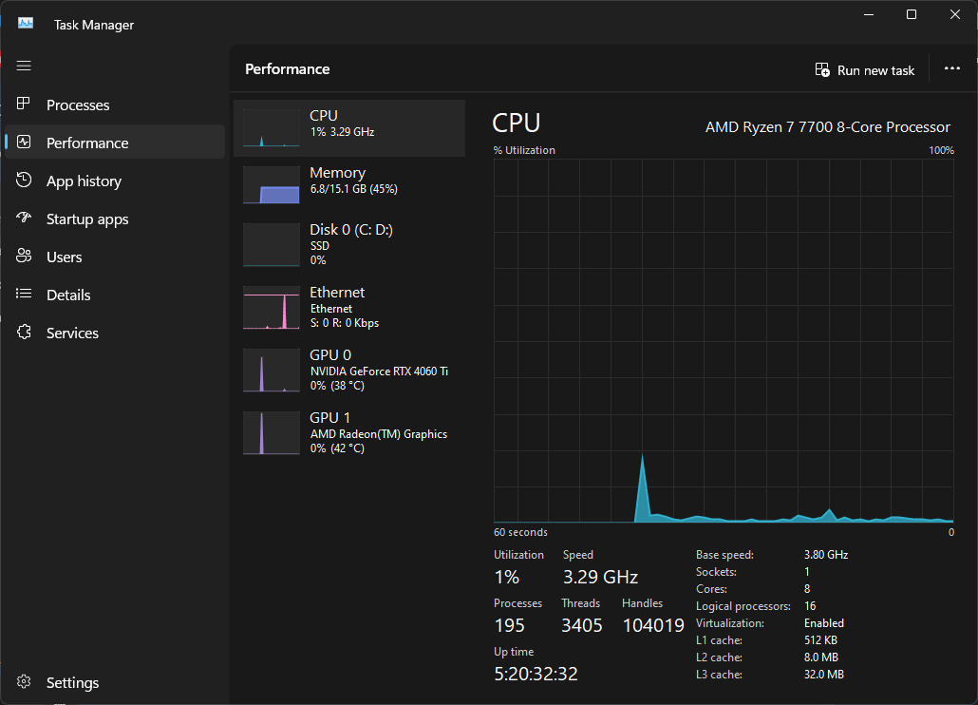Open the Startup apps page

(x=115, y=219)
